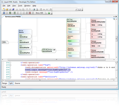
Task: Open the File menu
Action: [x=4, y=6]
